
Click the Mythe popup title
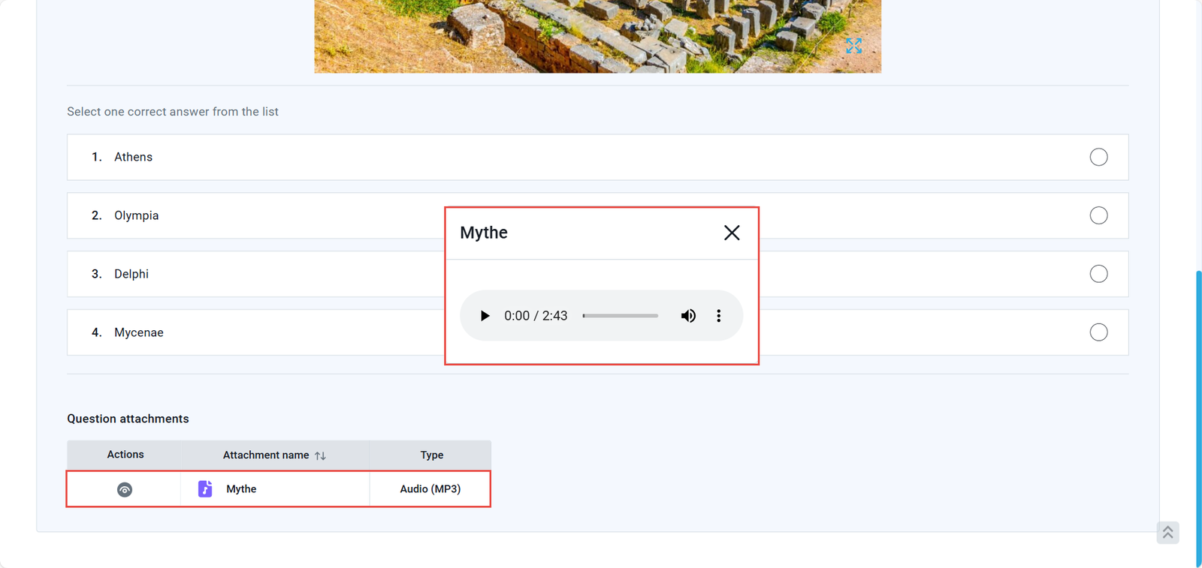484,233
